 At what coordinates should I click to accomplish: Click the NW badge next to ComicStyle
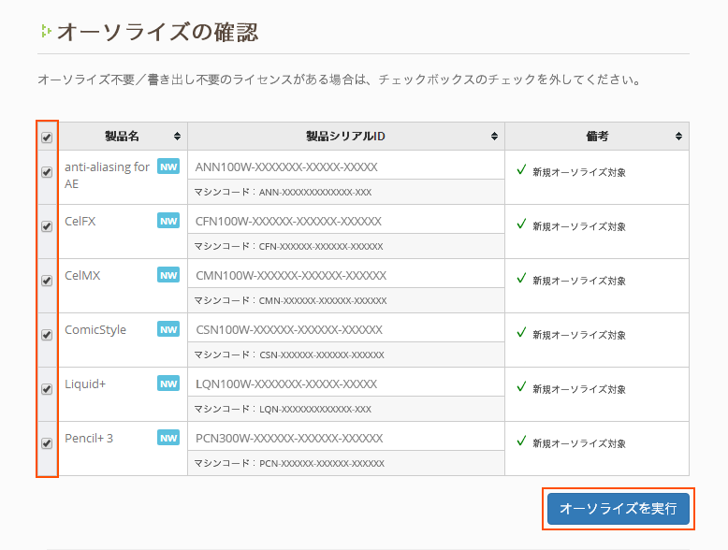(168, 329)
